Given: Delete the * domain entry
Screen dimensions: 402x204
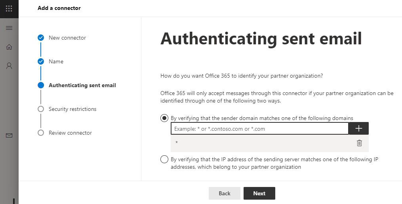Looking at the screenshot, I should click(359, 143).
